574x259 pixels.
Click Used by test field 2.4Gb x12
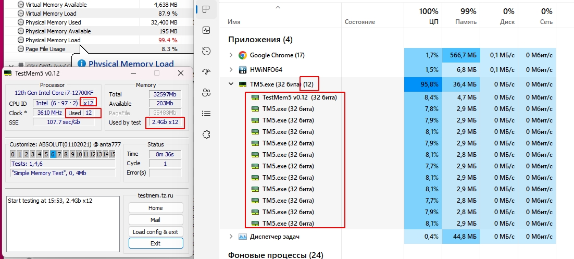pos(165,122)
